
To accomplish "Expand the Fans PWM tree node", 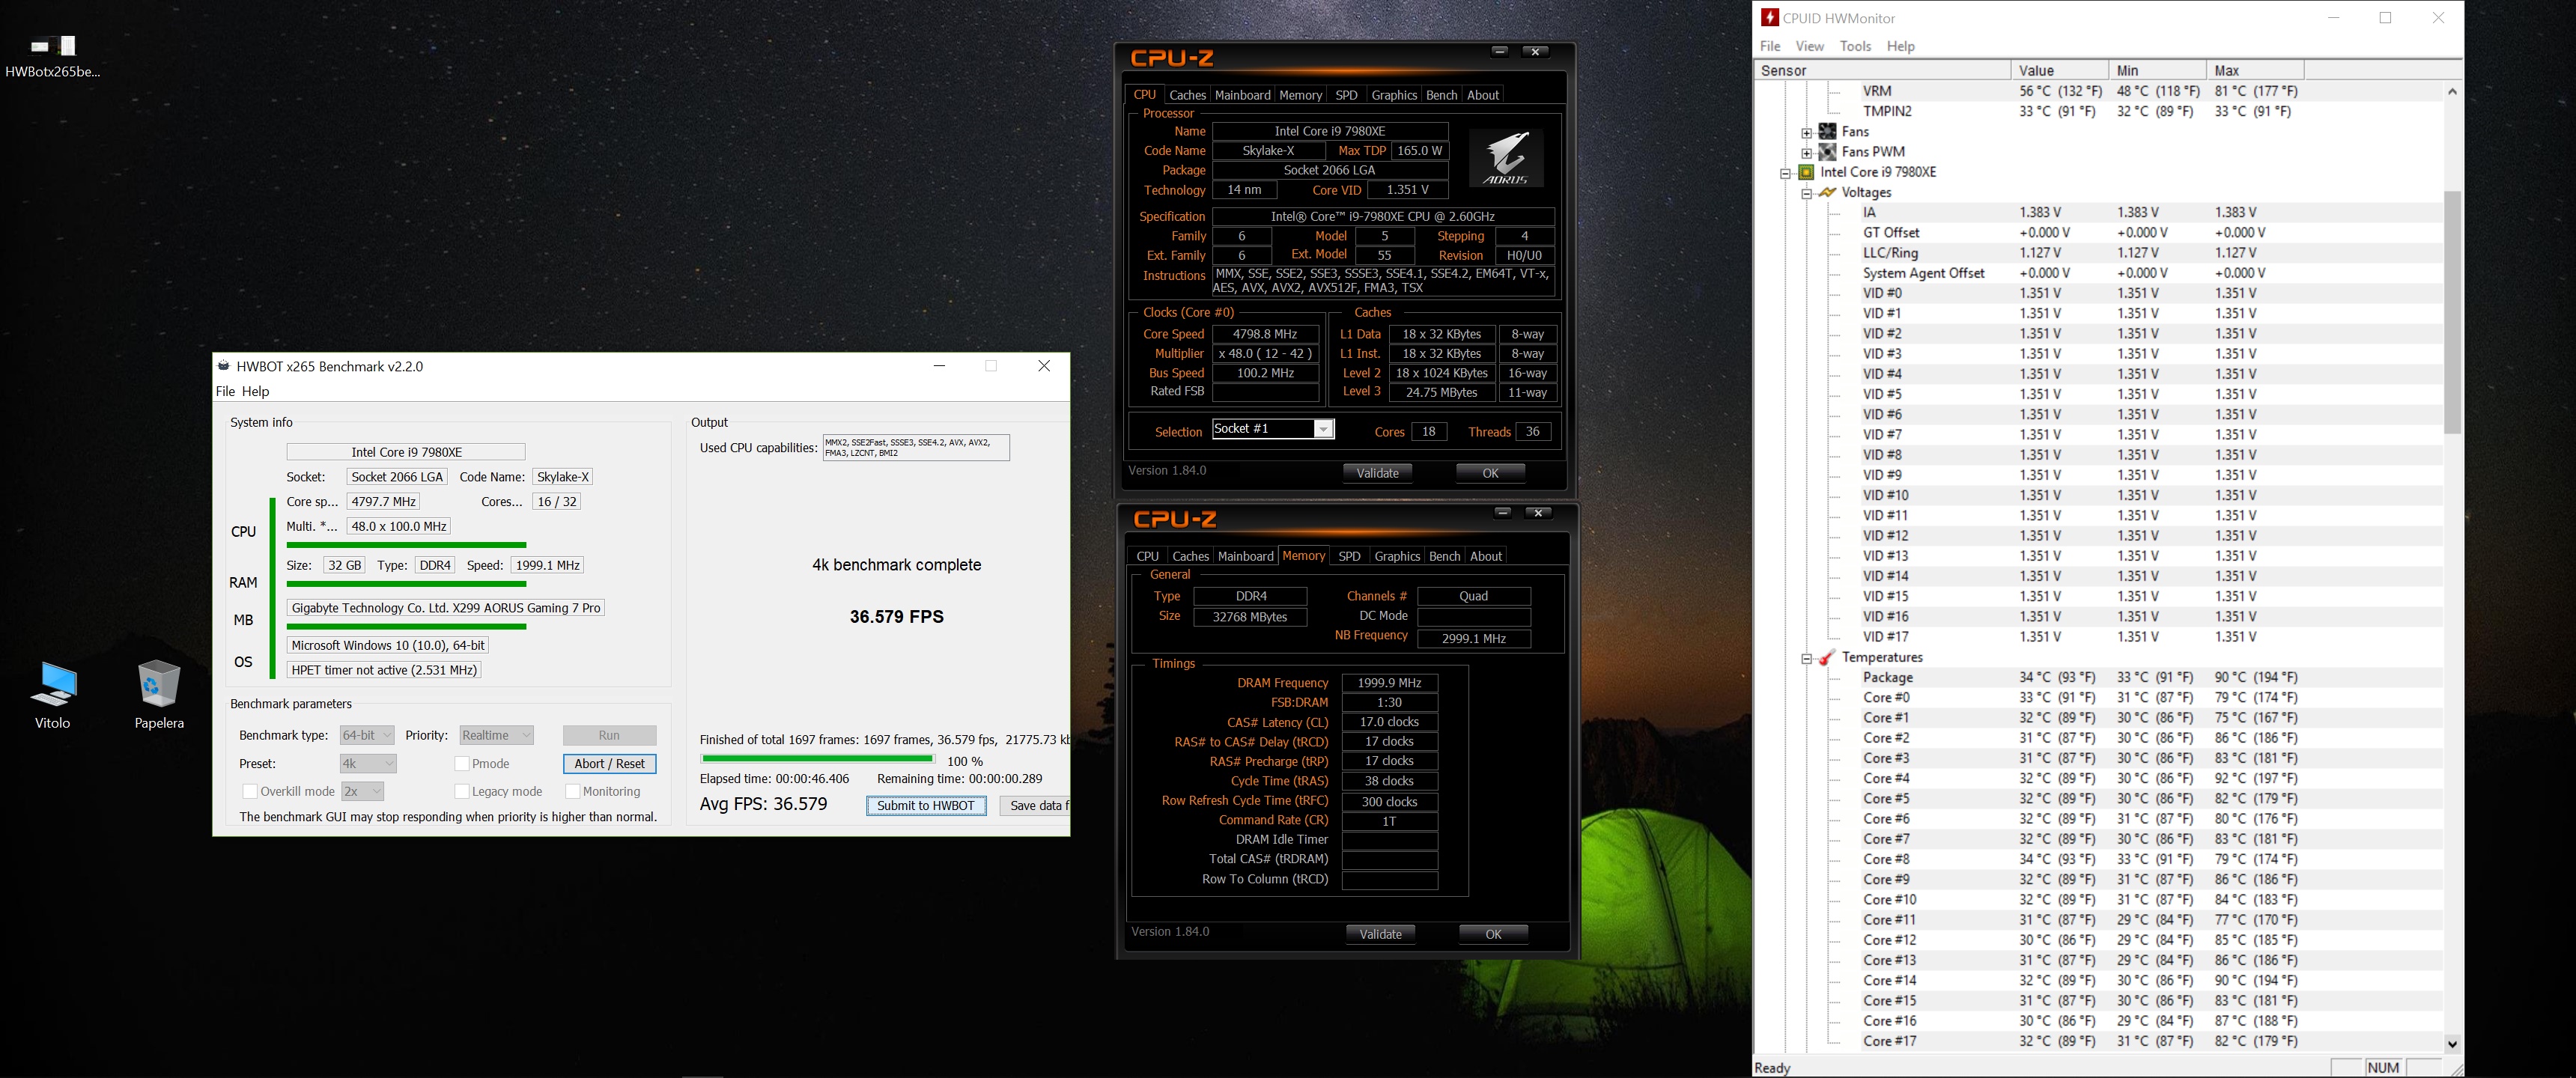I will tap(1806, 152).
